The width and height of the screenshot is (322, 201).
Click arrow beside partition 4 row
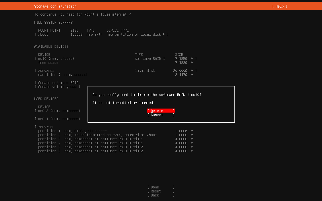pos(192,143)
